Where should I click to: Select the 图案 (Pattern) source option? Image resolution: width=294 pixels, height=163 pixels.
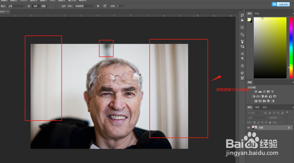pos(44,6)
